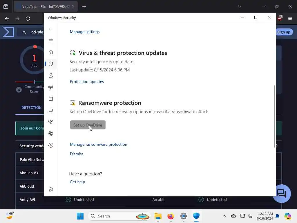Open File Explorer from the taskbar
Screen dimensions: 297x223
click(158, 216)
